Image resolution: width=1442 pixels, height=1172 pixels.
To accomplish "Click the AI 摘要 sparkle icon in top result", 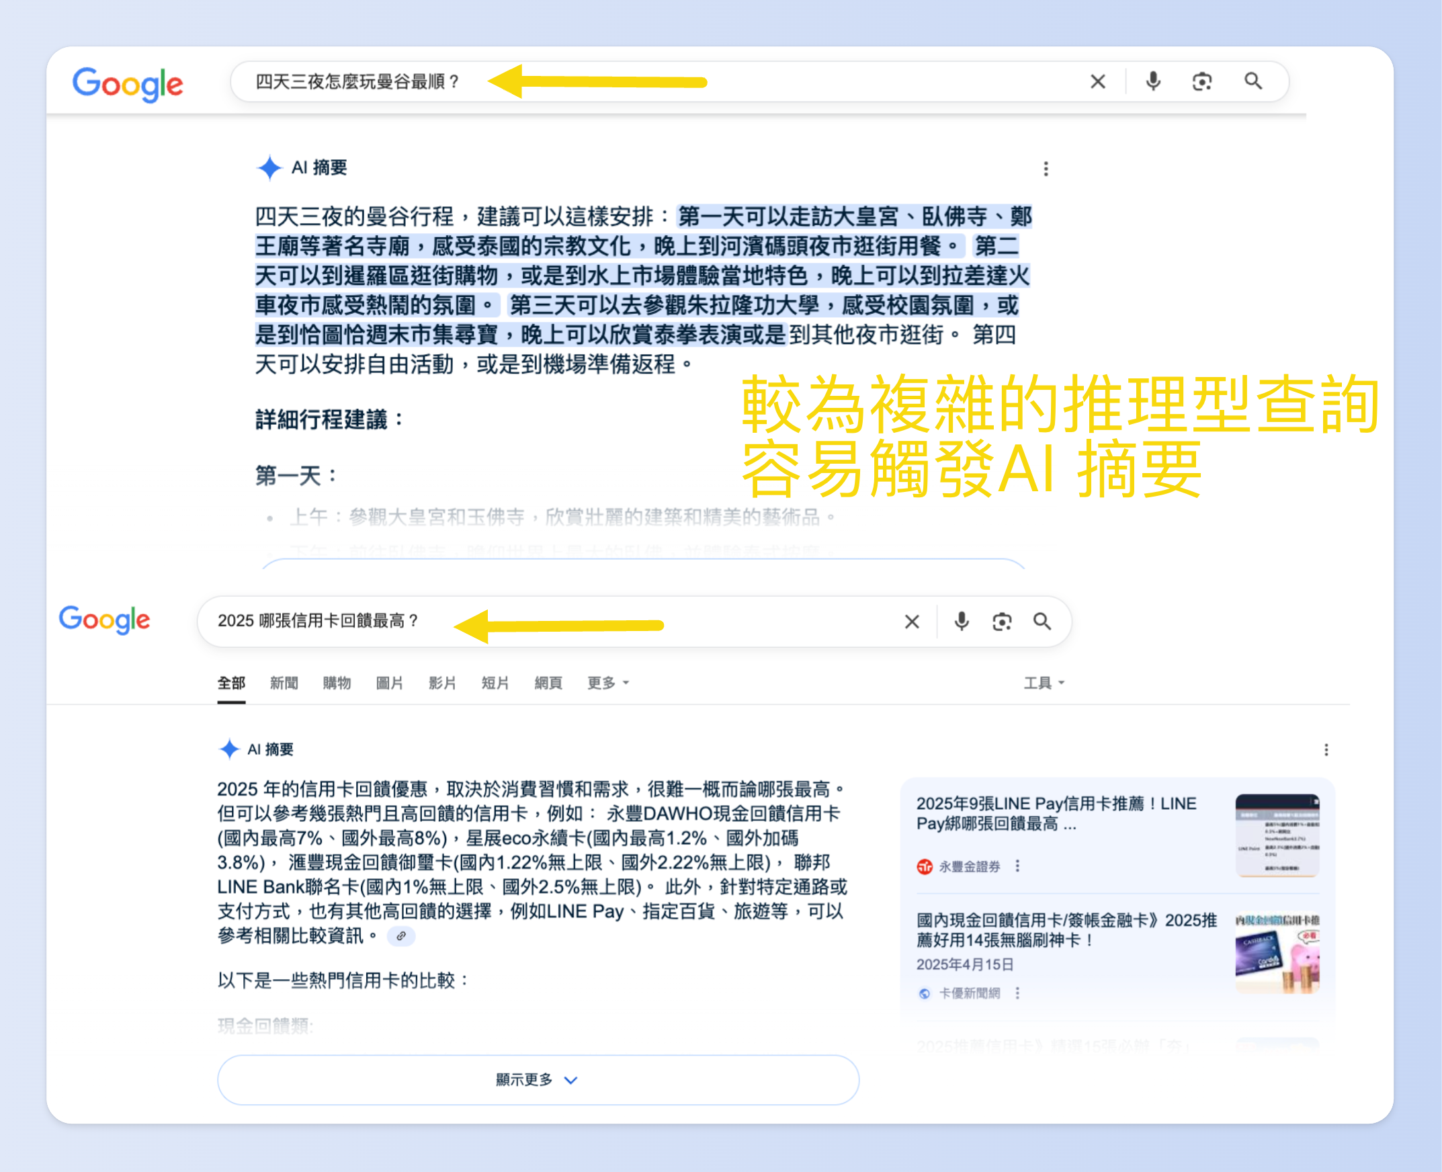I will (x=269, y=167).
